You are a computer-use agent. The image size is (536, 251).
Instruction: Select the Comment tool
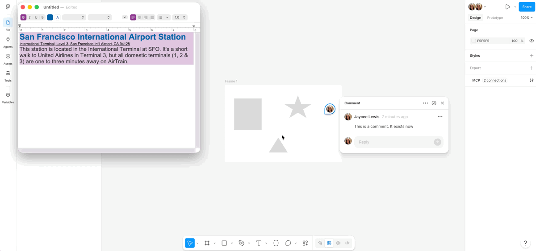[288, 243]
